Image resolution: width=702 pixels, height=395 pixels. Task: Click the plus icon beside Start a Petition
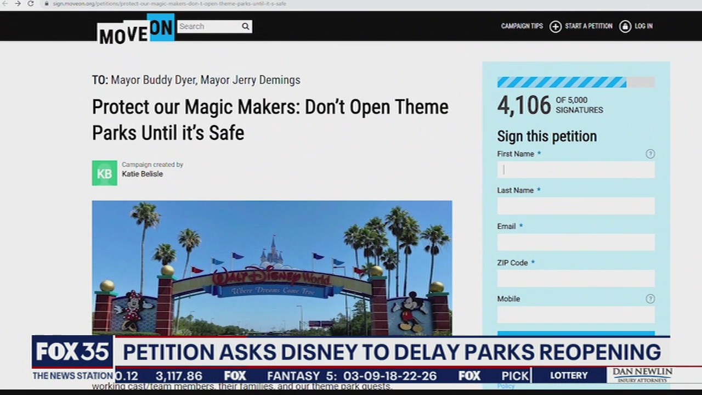click(554, 26)
